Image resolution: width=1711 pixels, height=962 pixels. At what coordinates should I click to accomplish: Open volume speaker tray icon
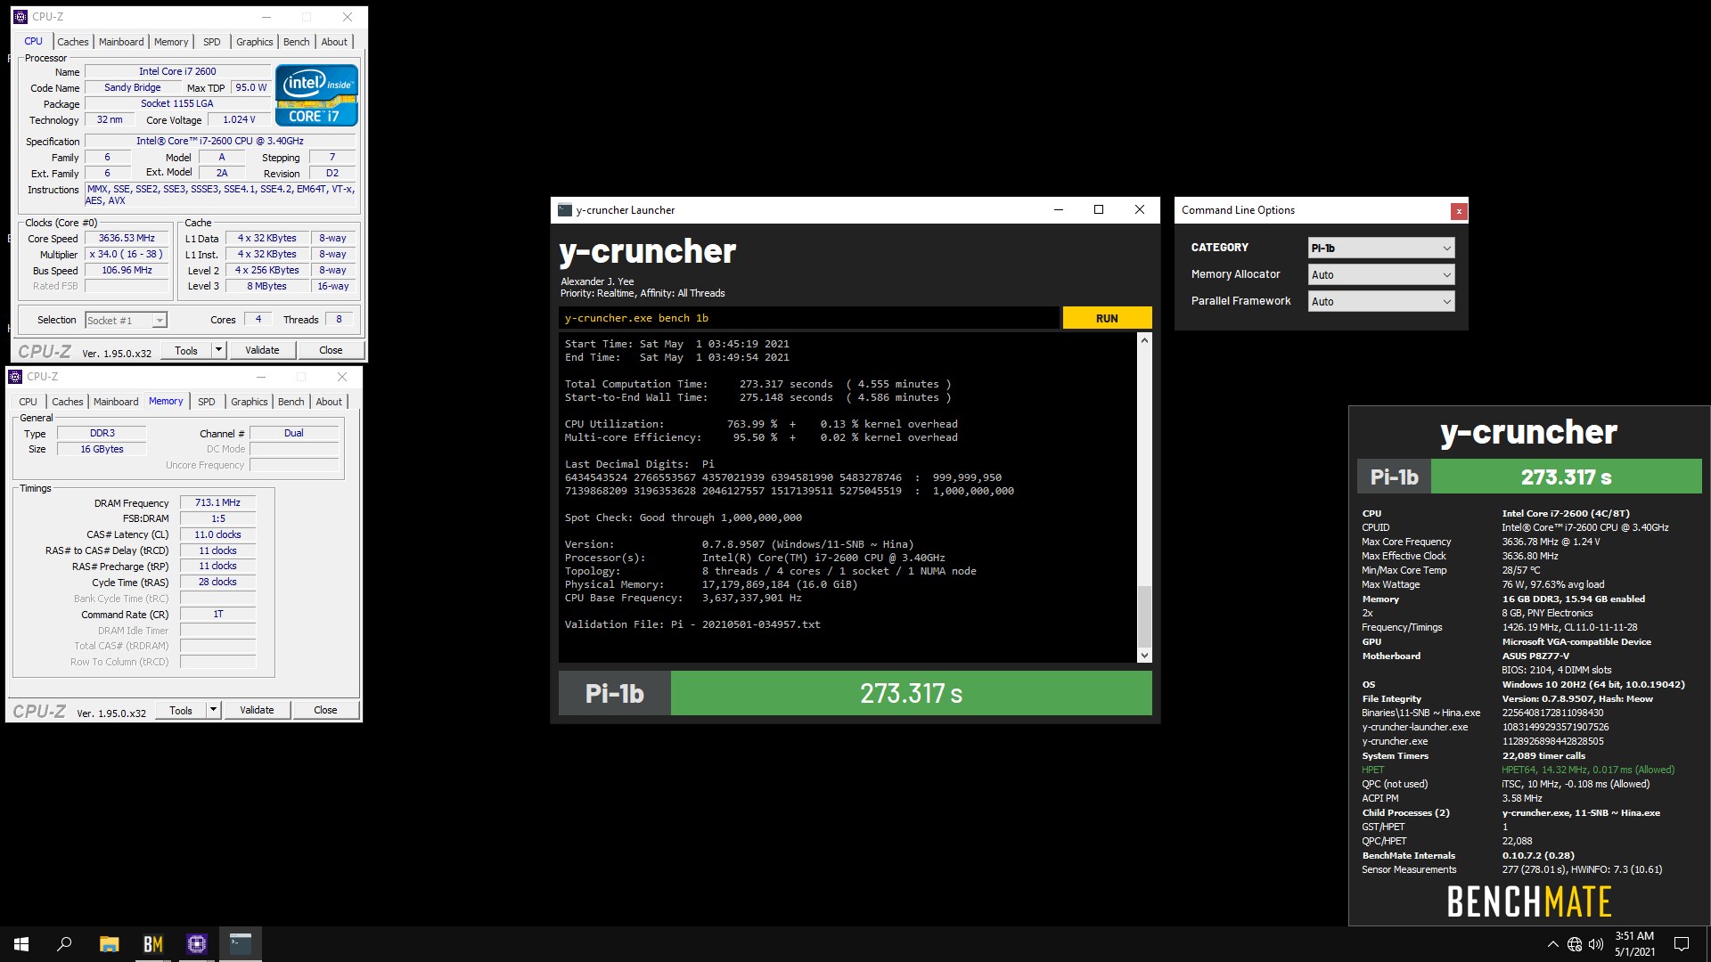(x=1596, y=944)
